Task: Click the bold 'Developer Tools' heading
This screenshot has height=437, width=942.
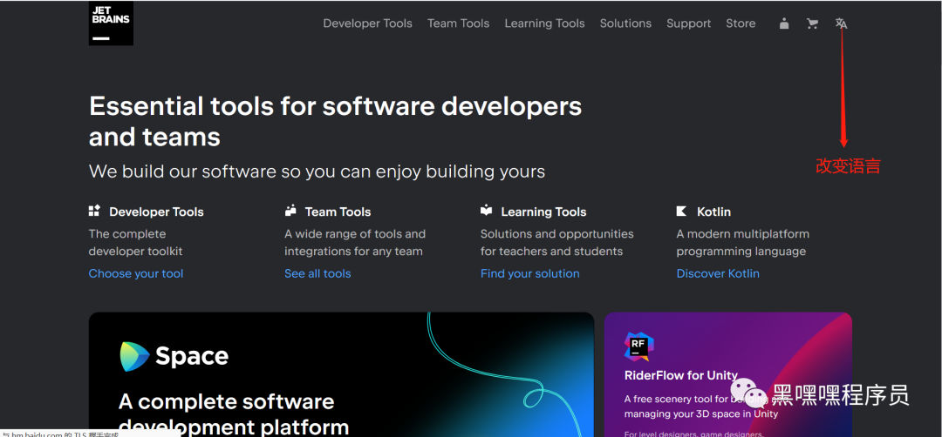Action: 156,212
